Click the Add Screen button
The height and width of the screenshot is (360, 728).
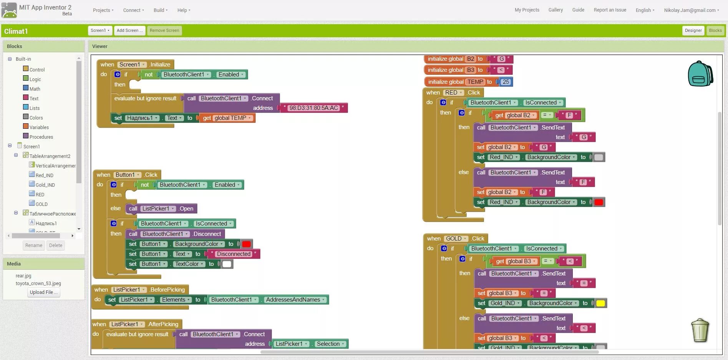[x=129, y=30]
